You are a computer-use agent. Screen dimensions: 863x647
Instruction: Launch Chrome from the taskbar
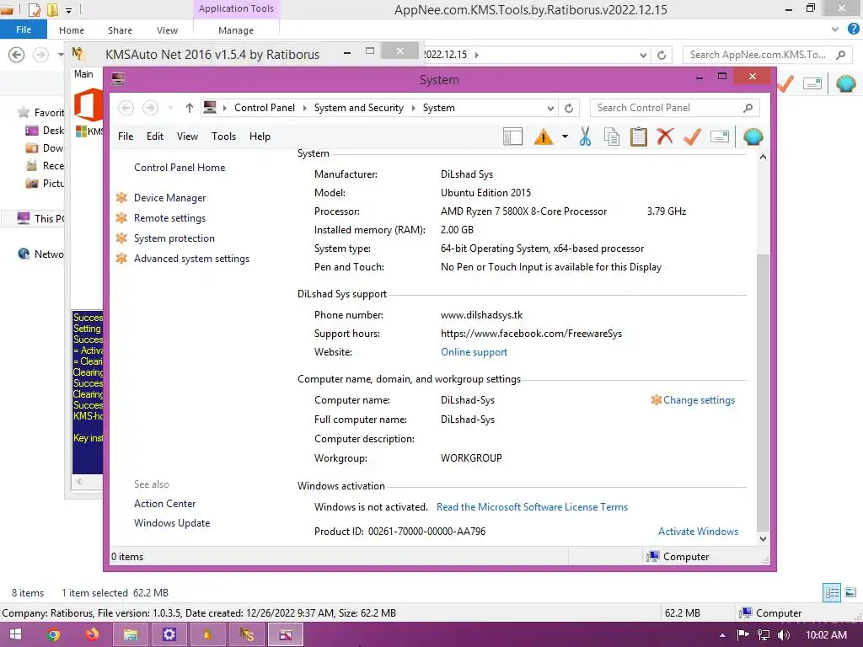tap(53, 635)
